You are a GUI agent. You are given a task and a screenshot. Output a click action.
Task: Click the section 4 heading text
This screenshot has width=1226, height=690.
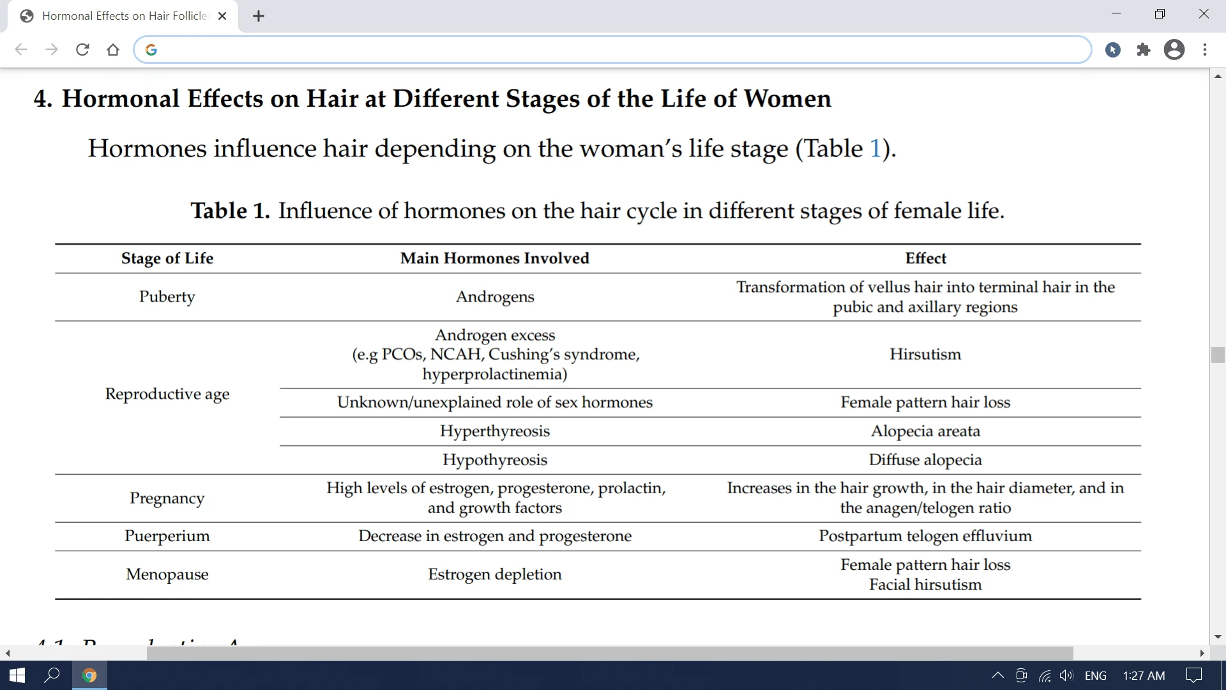[432, 99]
